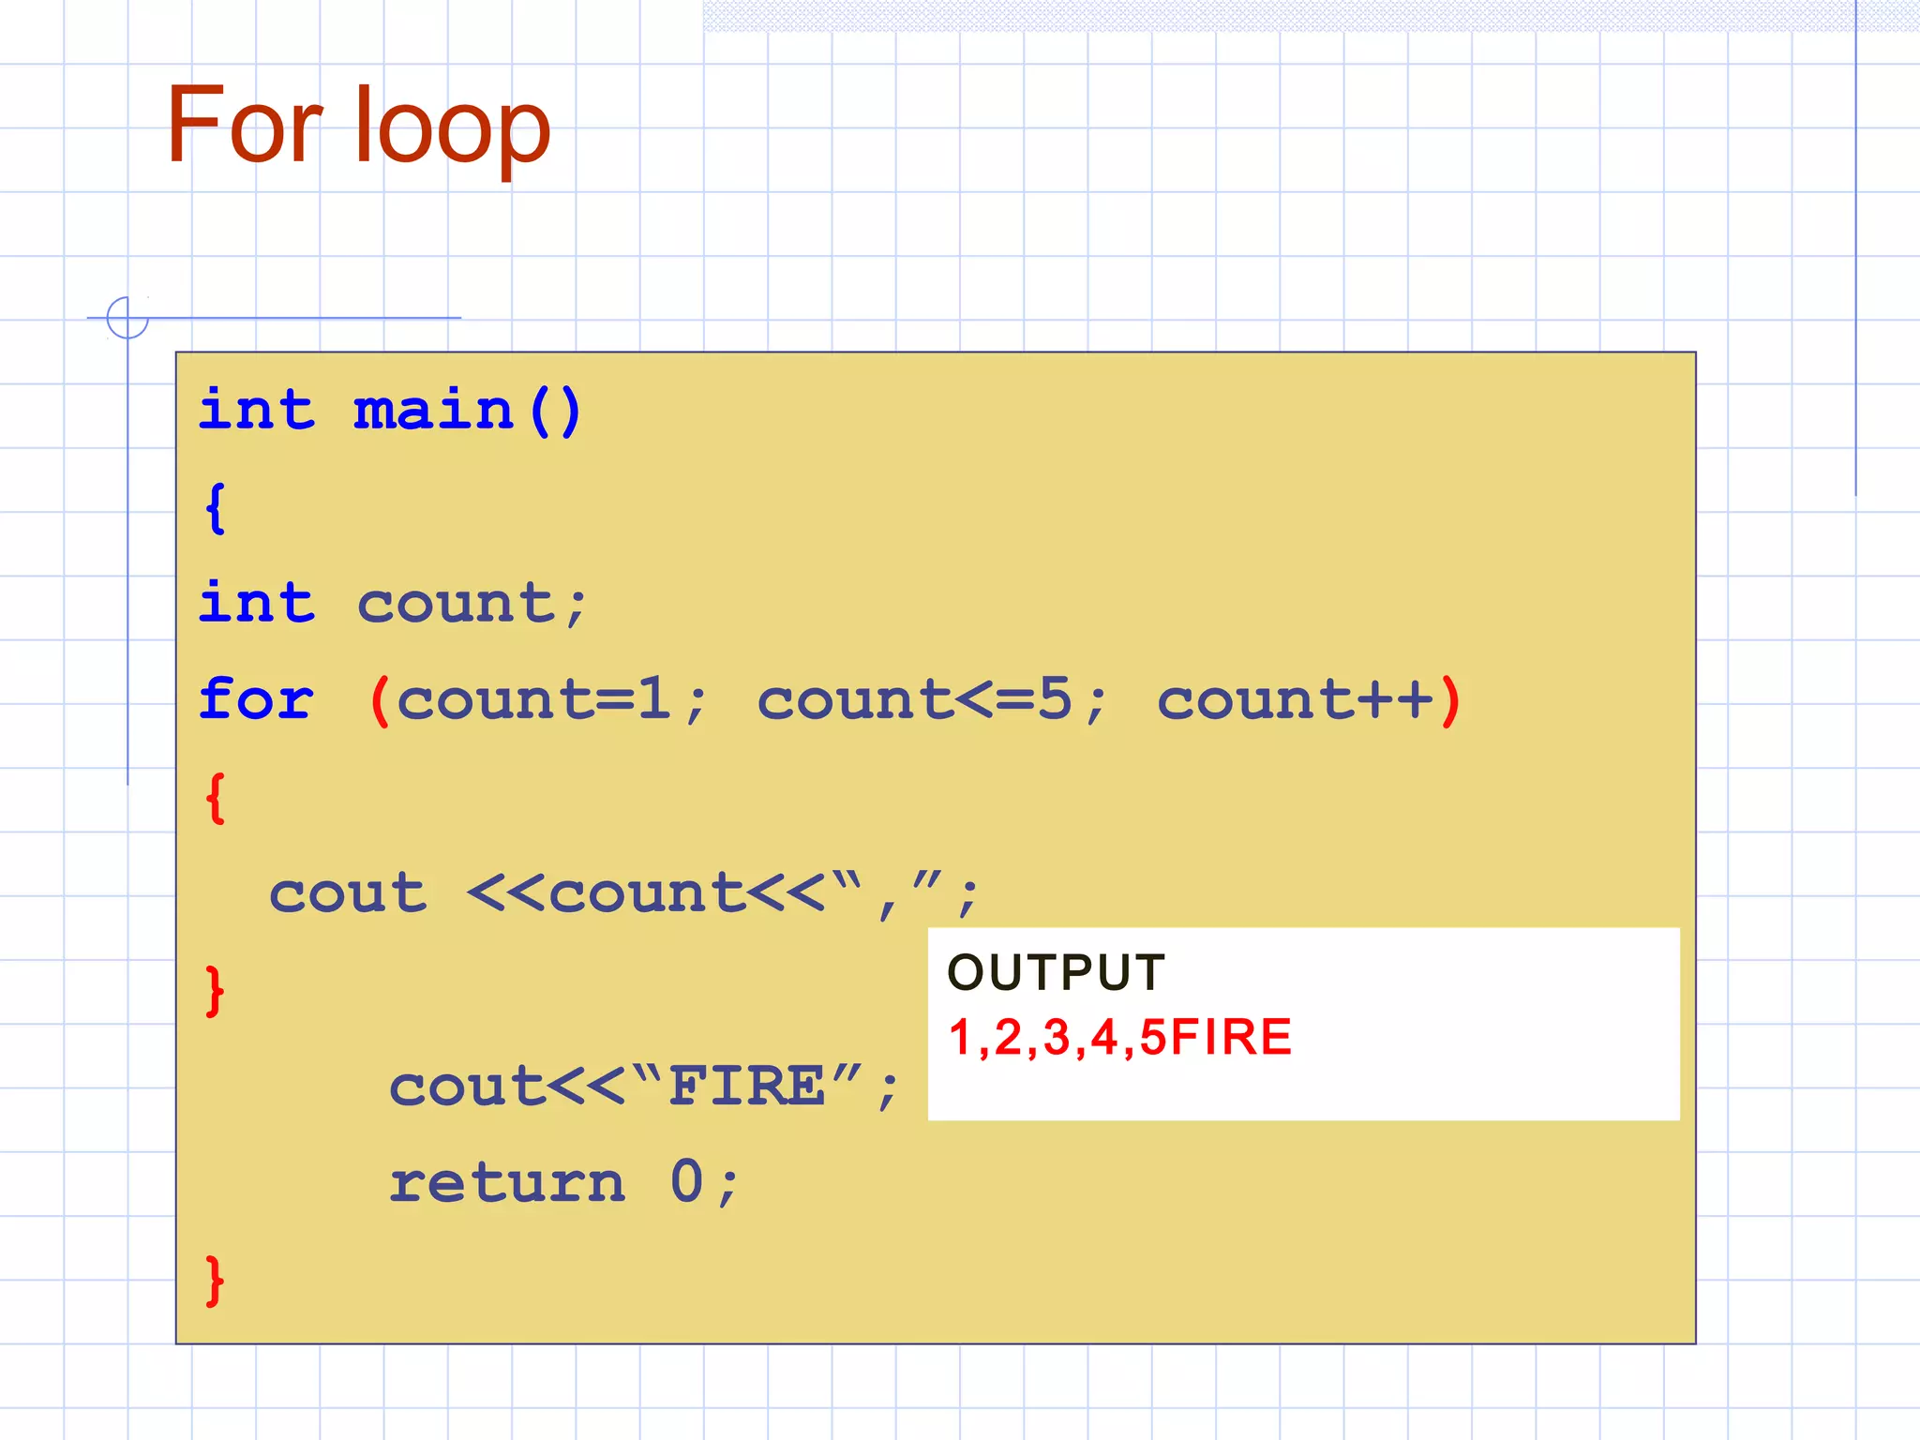Click the 'OUTPUT' heading in white box

(x=1057, y=972)
